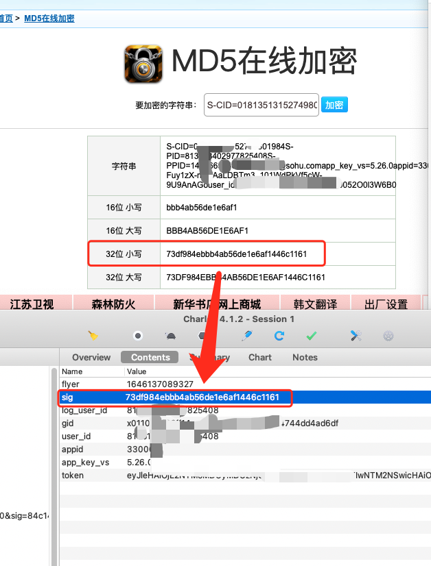This screenshot has width=431, height=566.
Task: Click the 32位 大写 row label
Action: [x=124, y=278]
